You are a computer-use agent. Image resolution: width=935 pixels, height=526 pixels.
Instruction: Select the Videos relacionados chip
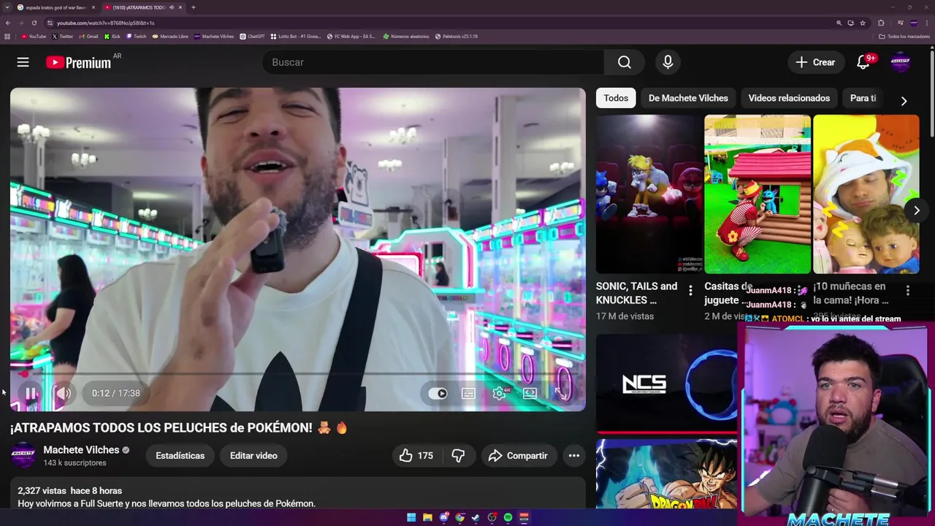point(789,98)
